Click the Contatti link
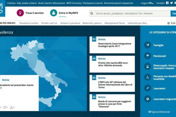This screenshot has height=117, width=176. 160,3
